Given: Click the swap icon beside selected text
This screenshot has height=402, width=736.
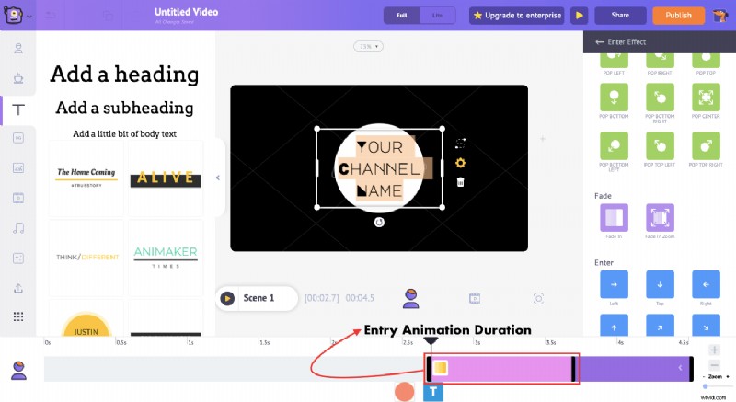Looking at the screenshot, I should click(x=461, y=144).
